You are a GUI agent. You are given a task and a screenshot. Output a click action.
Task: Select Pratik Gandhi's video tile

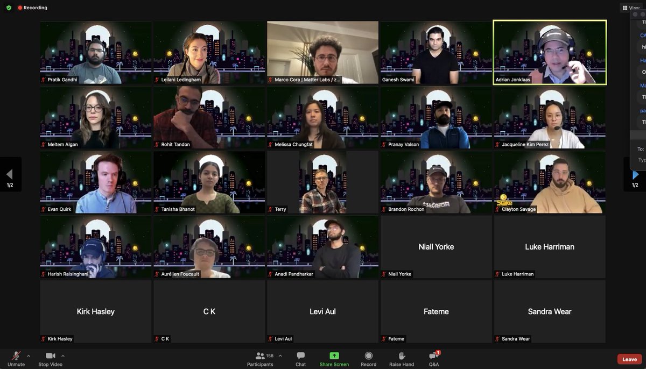click(96, 52)
